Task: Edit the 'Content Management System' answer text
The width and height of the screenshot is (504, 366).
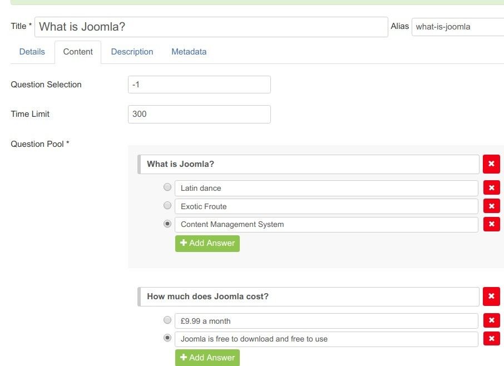Action: 326,224
